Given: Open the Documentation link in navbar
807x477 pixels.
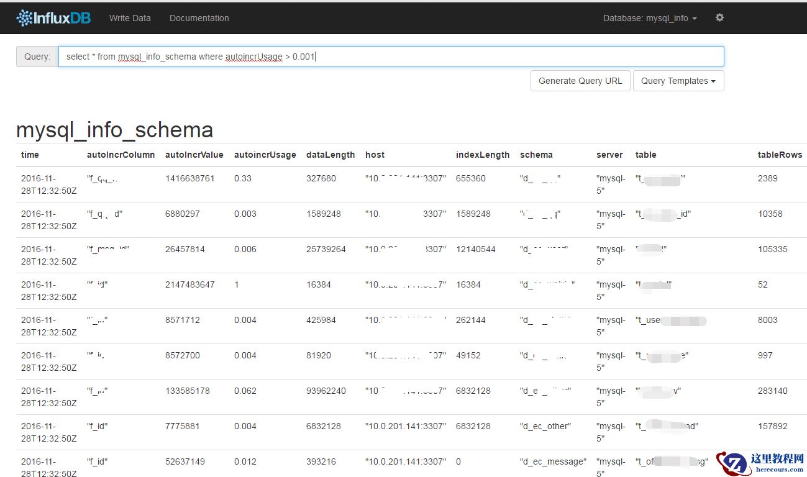Looking at the screenshot, I should (x=199, y=18).
